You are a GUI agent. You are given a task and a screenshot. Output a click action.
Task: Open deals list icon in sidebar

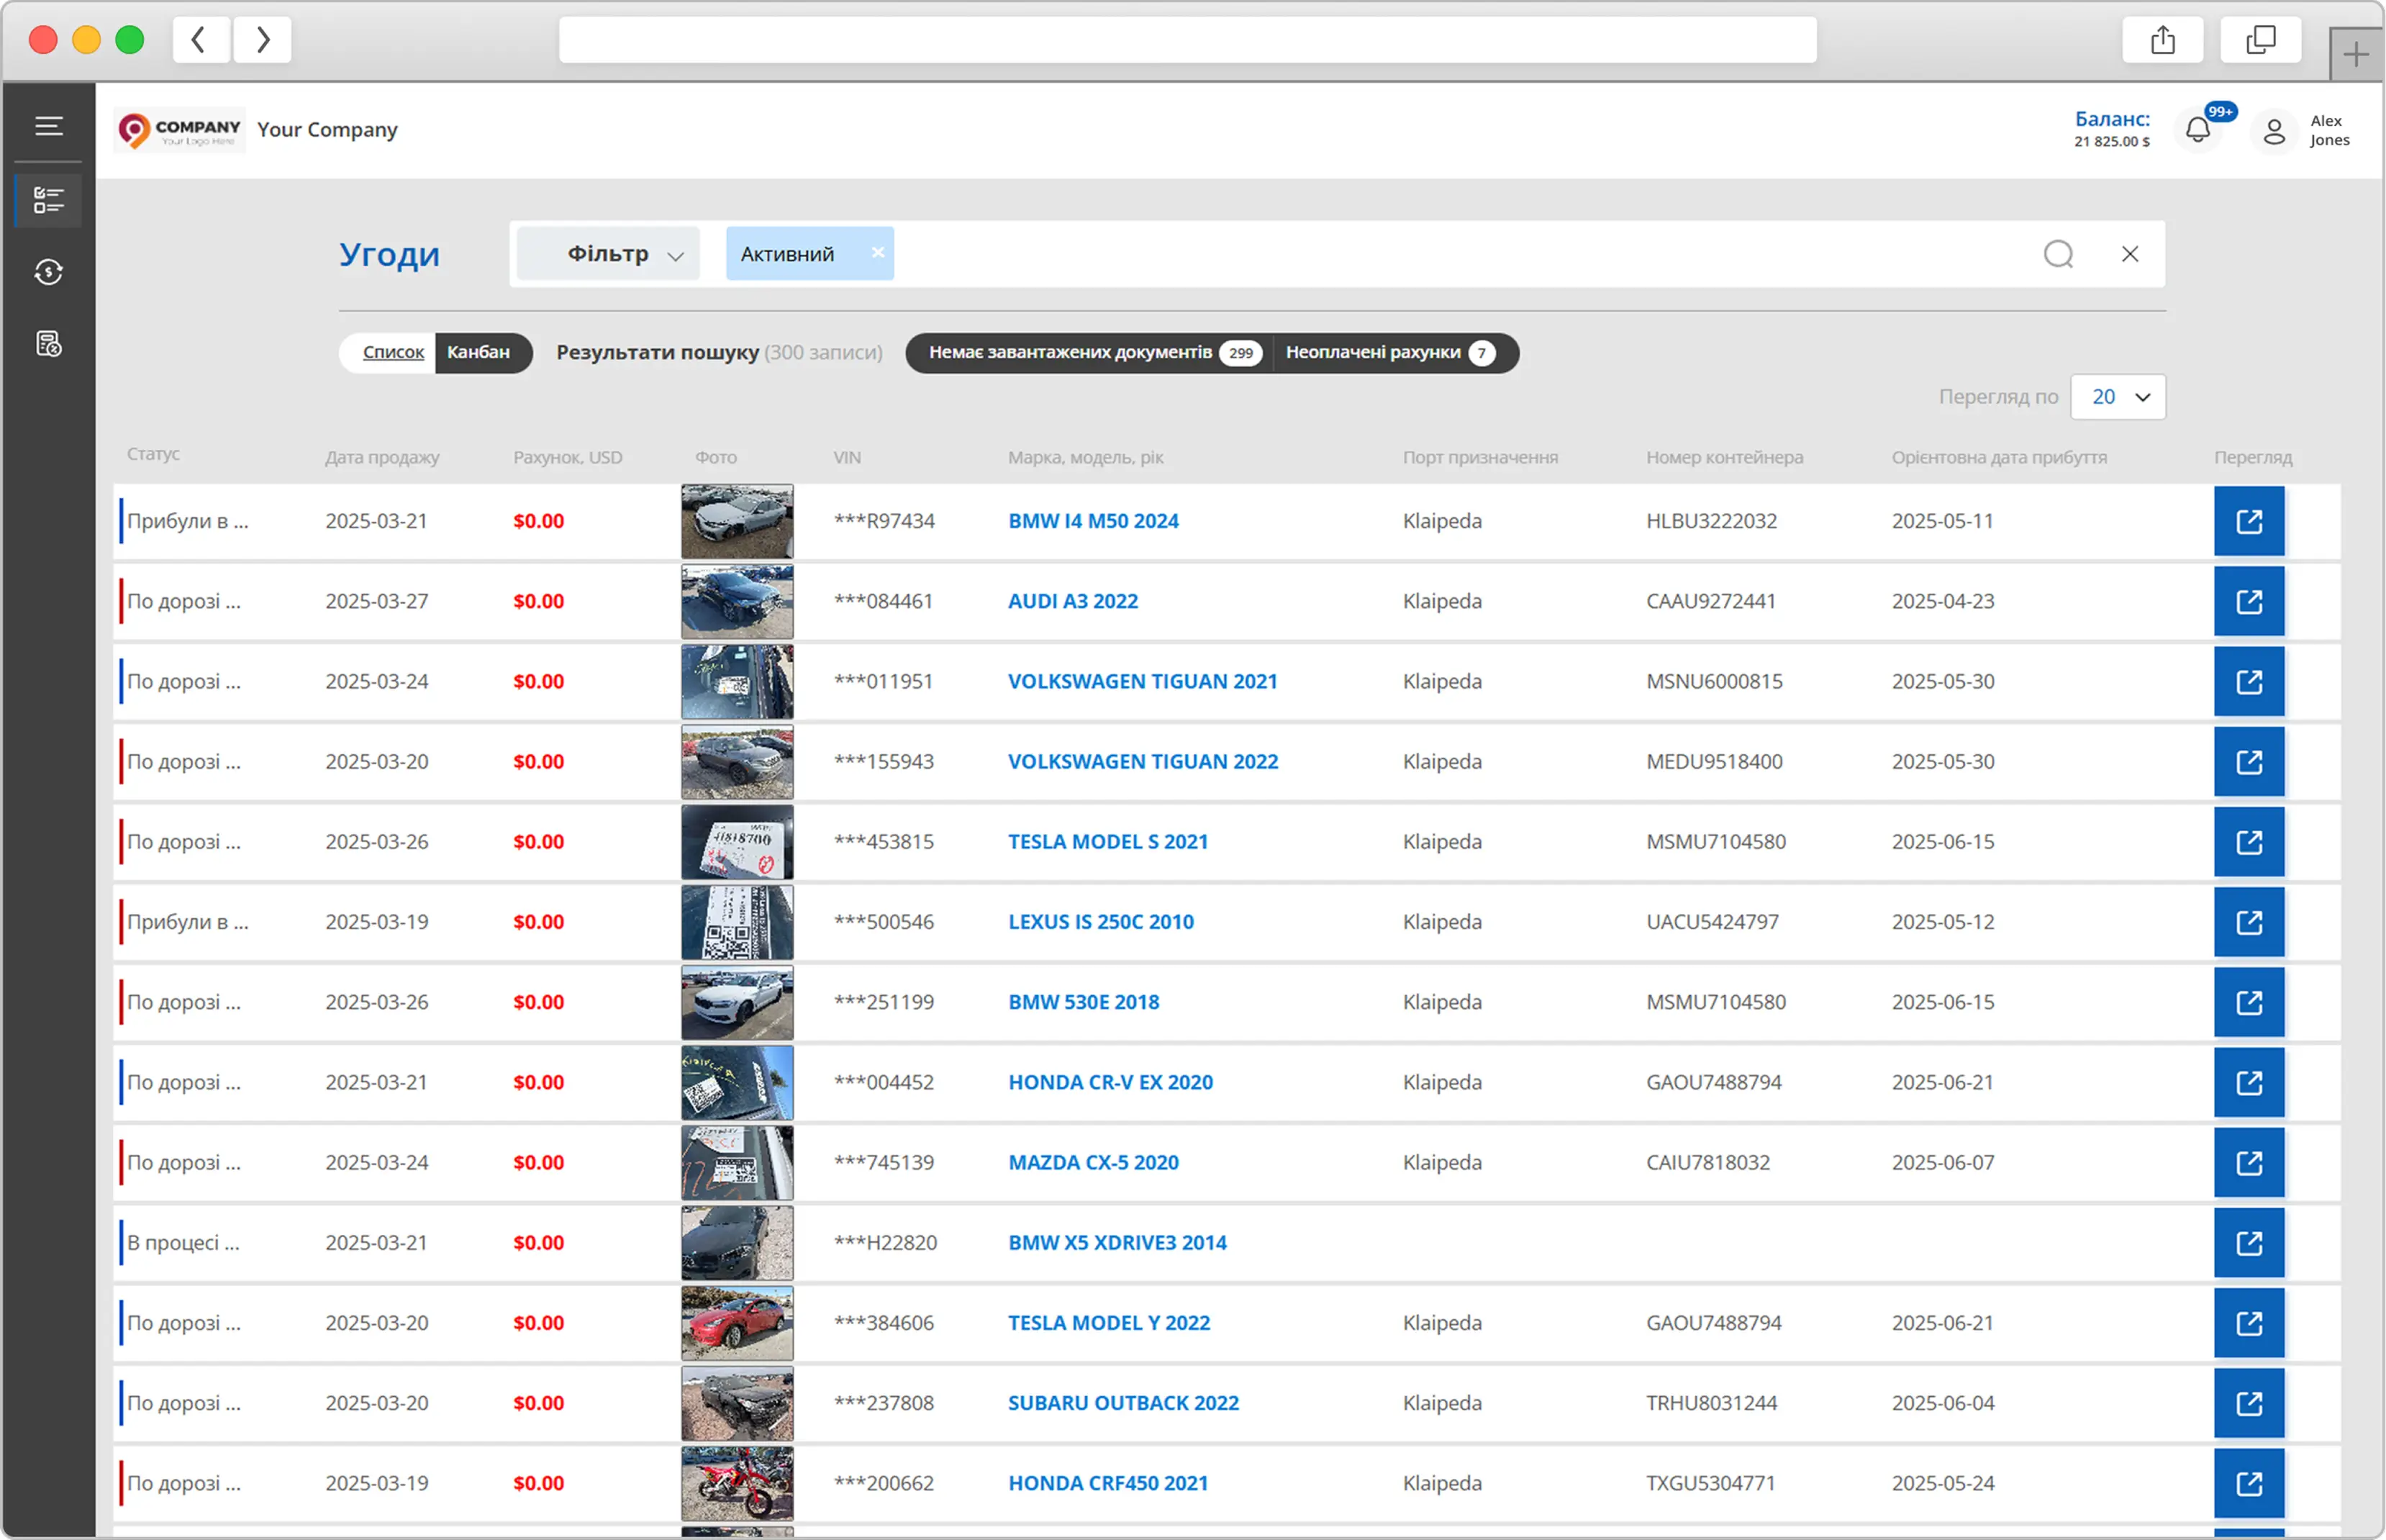[x=48, y=200]
